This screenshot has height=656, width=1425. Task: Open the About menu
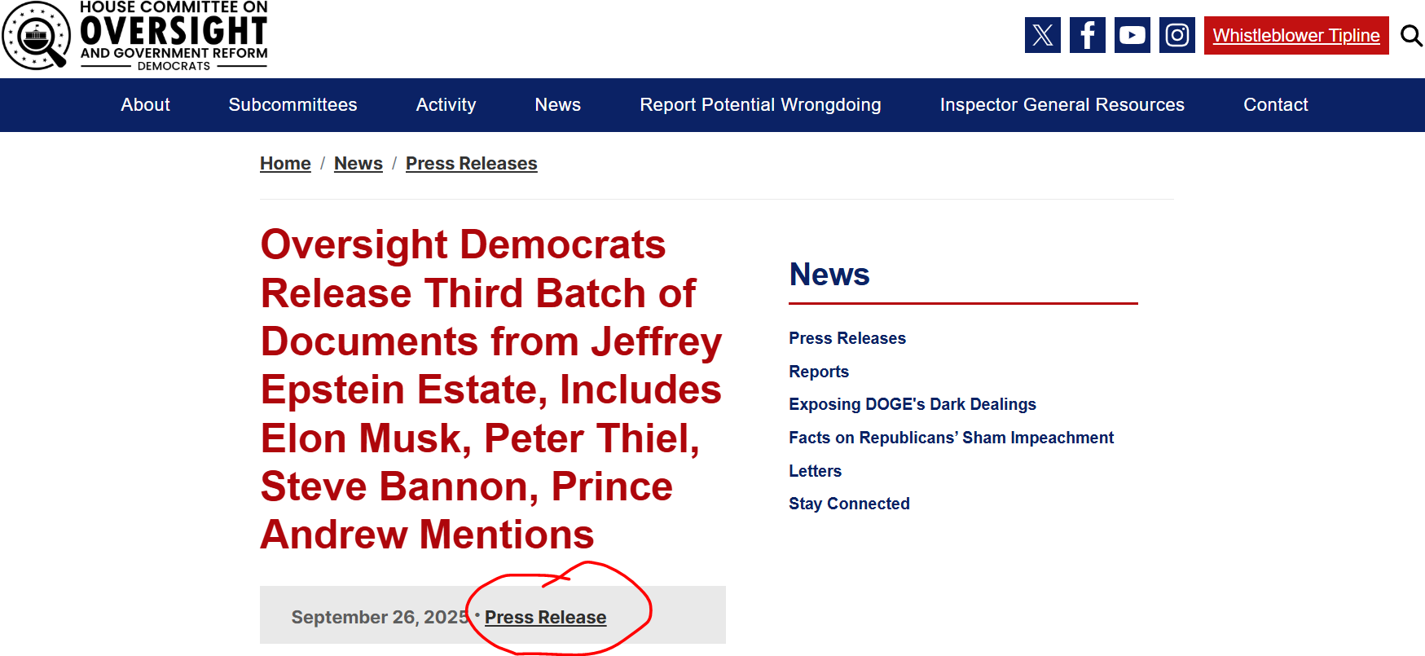pyautogui.click(x=145, y=105)
